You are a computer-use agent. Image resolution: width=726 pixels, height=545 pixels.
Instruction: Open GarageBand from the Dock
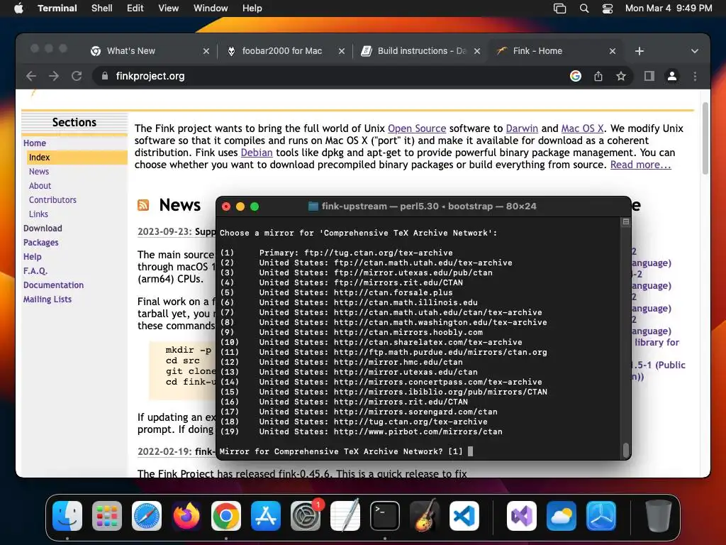click(x=425, y=516)
